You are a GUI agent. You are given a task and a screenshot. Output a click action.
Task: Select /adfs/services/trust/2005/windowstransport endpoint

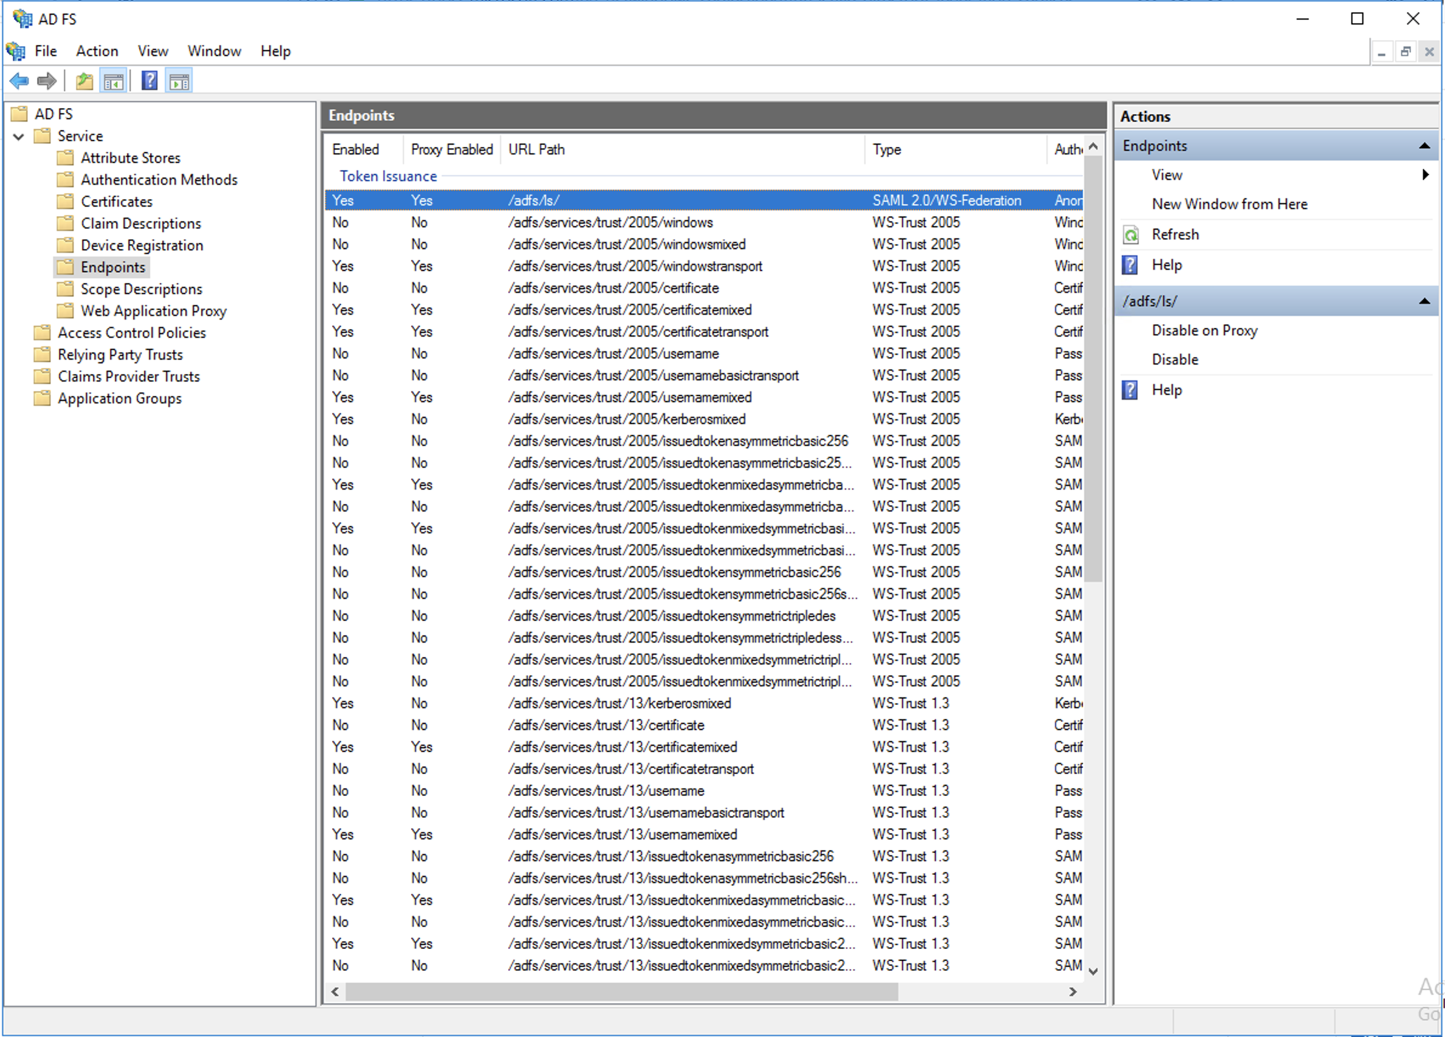tap(704, 266)
